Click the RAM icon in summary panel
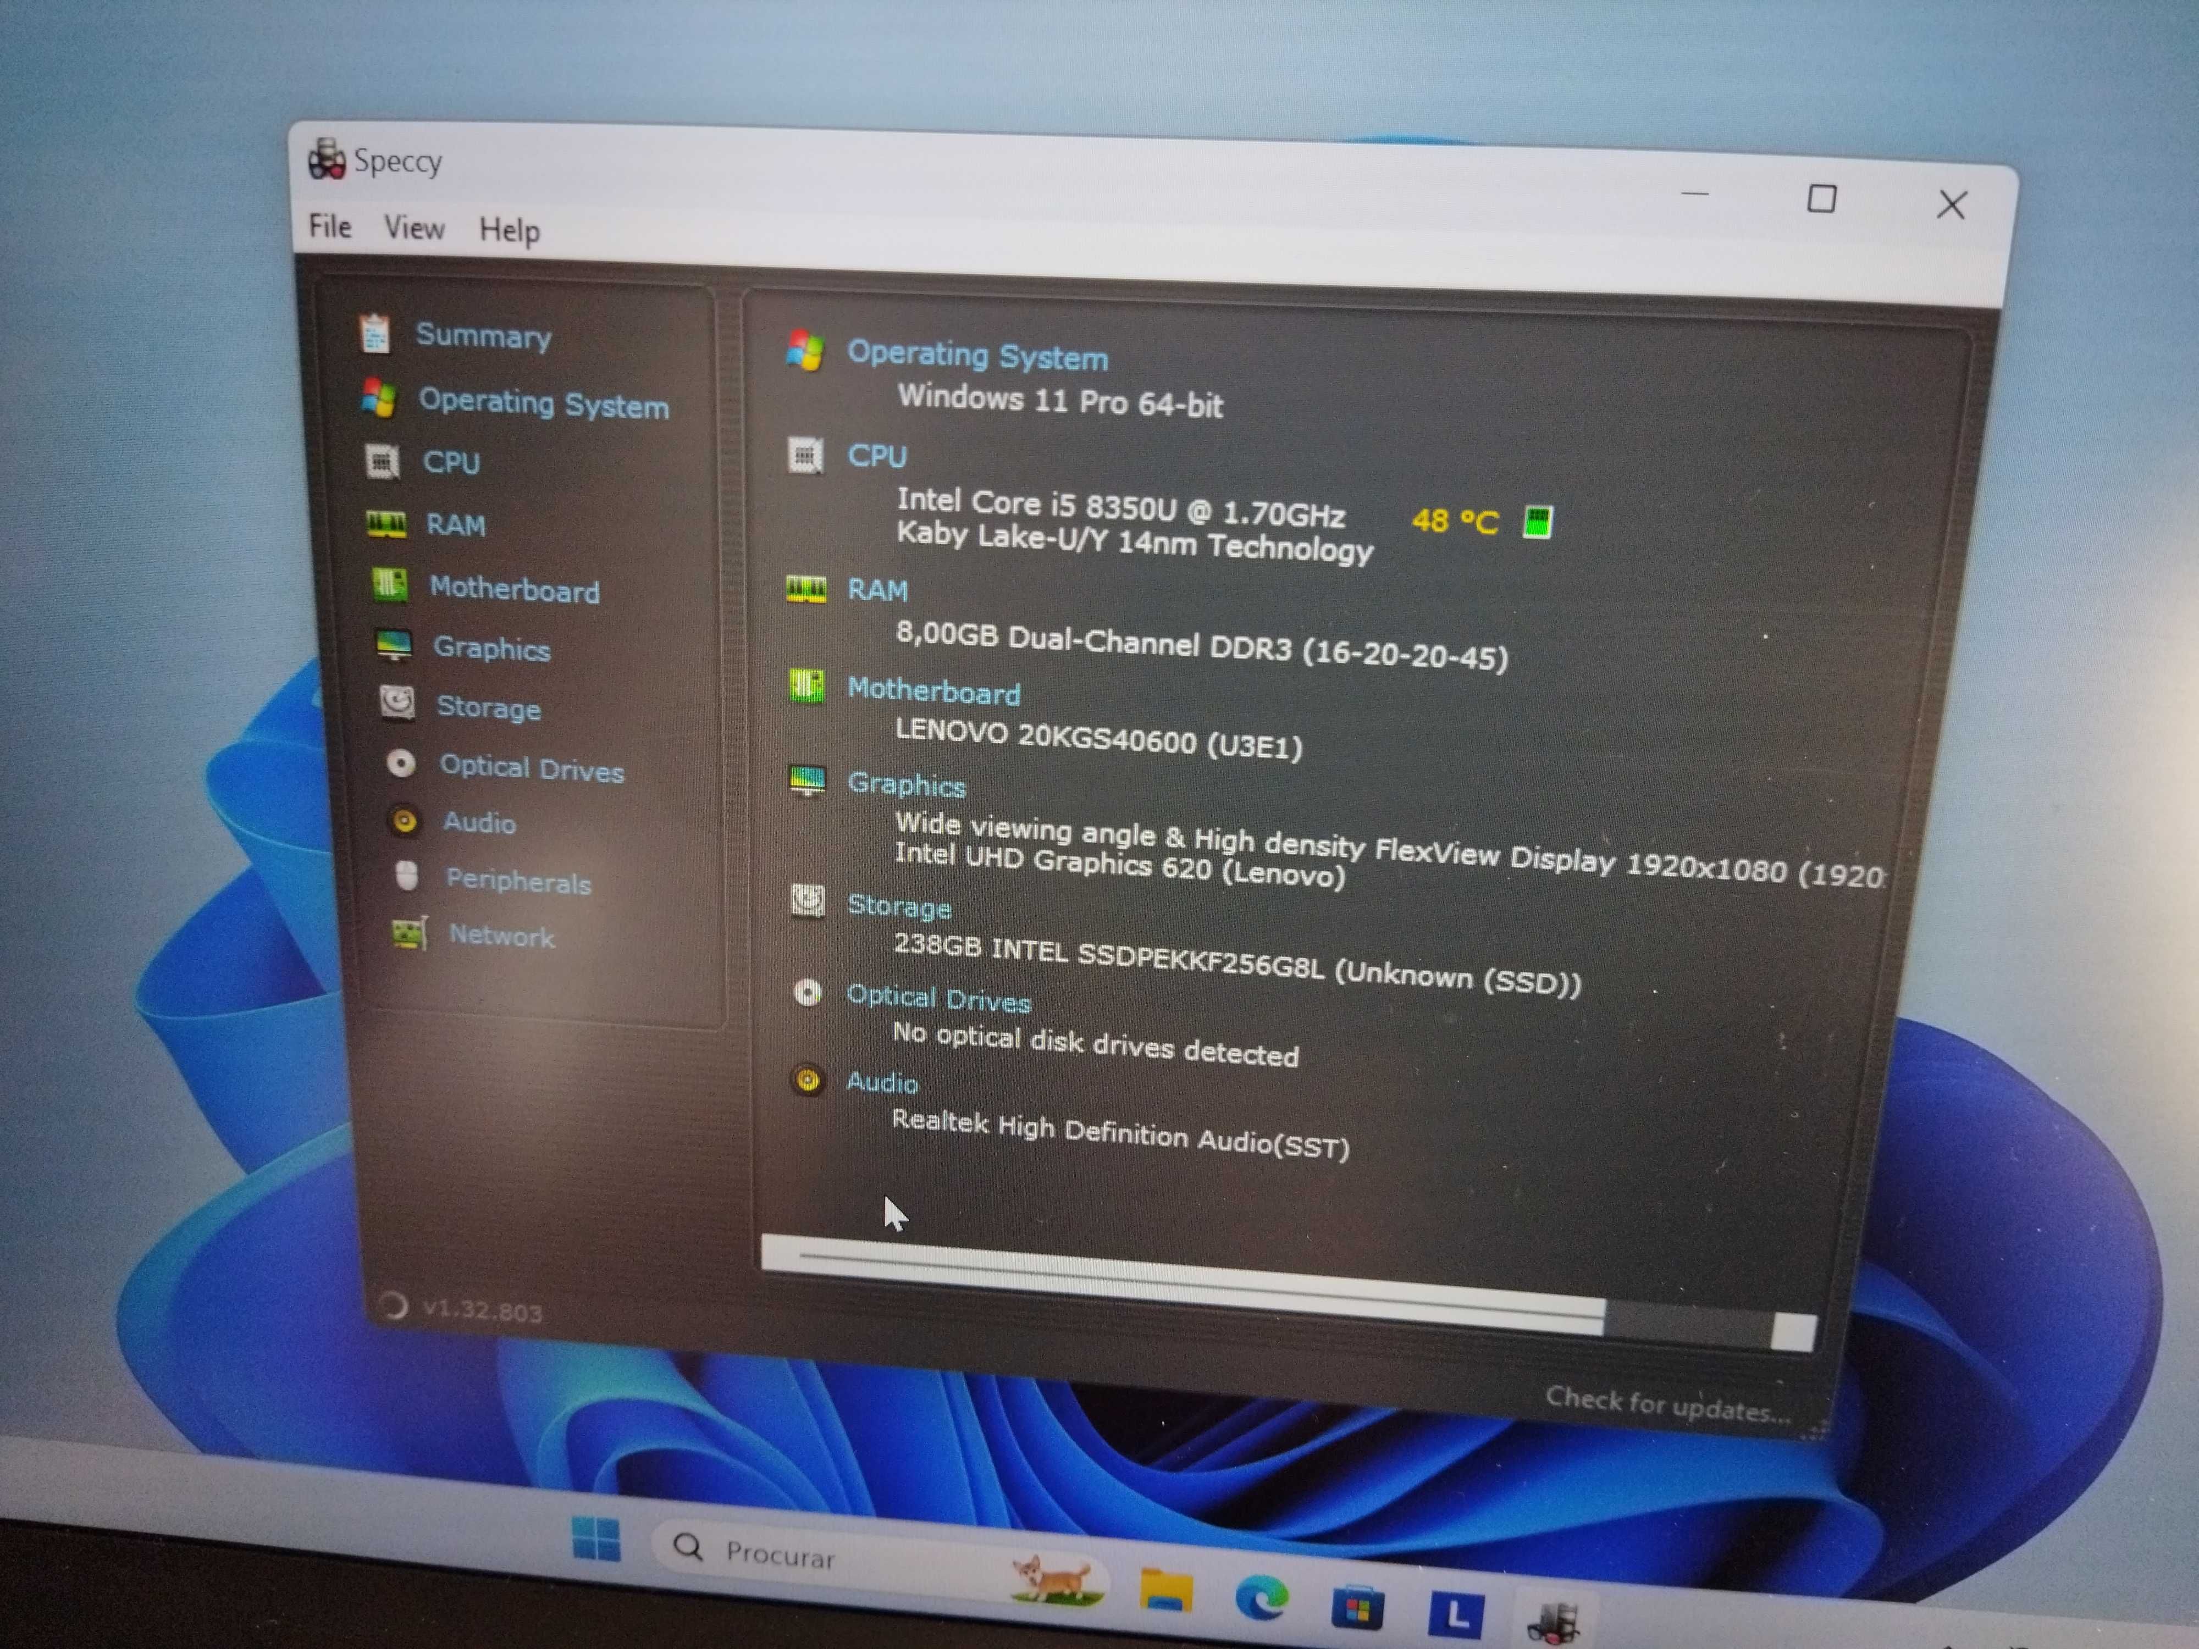The height and width of the screenshot is (1649, 2199). 806,589
